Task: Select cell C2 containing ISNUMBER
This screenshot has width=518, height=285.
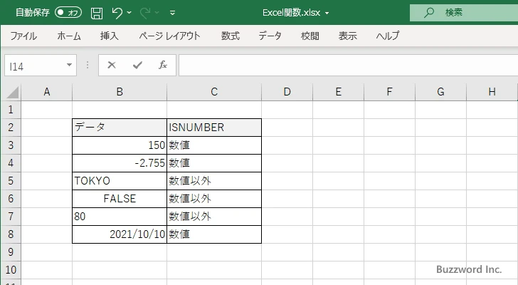Action: pyautogui.click(x=214, y=128)
